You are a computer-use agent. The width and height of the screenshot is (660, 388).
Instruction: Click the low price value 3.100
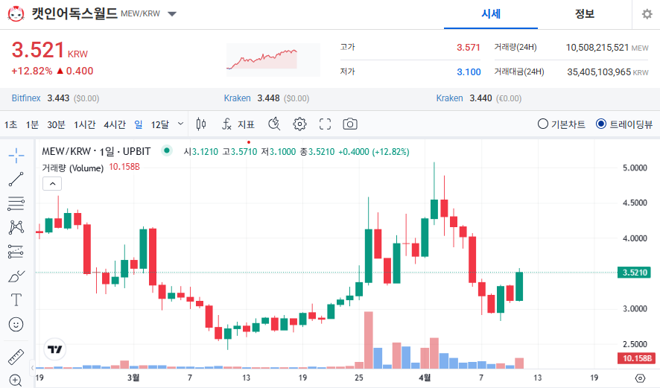(x=469, y=72)
